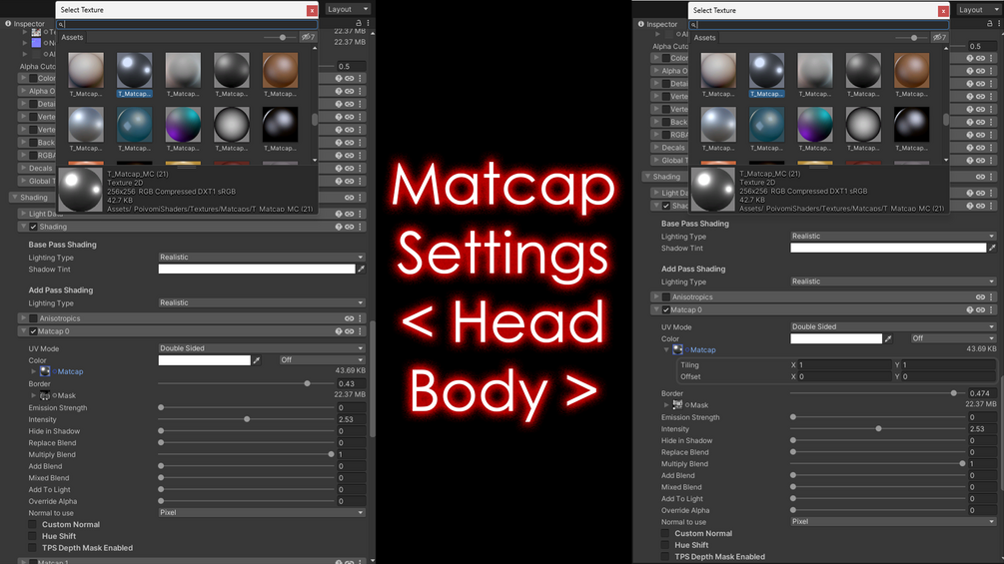Enable Anisotropics checkbox in left Inspector
1004x564 pixels.
(33, 317)
